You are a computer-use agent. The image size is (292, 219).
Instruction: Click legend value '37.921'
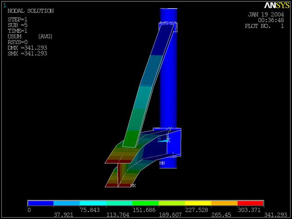(63, 215)
